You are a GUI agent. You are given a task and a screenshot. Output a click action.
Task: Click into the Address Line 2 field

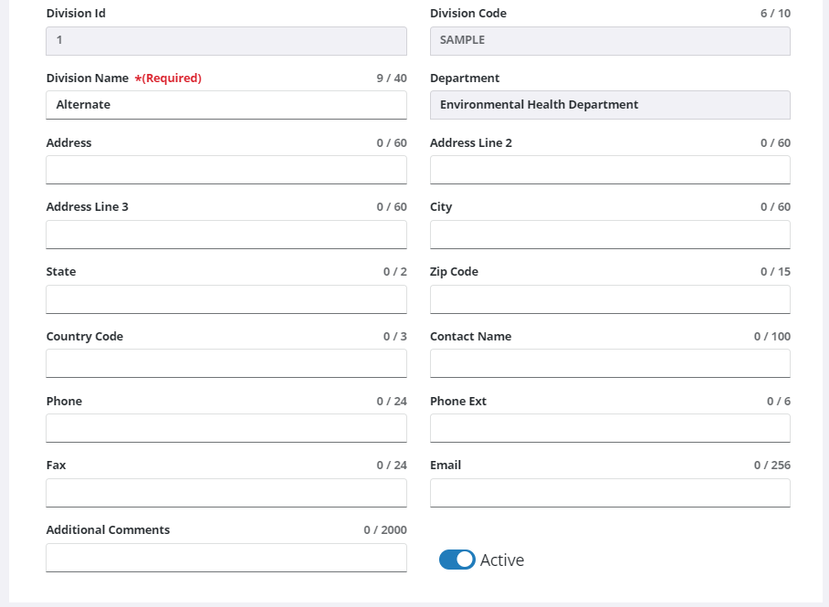click(x=610, y=170)
